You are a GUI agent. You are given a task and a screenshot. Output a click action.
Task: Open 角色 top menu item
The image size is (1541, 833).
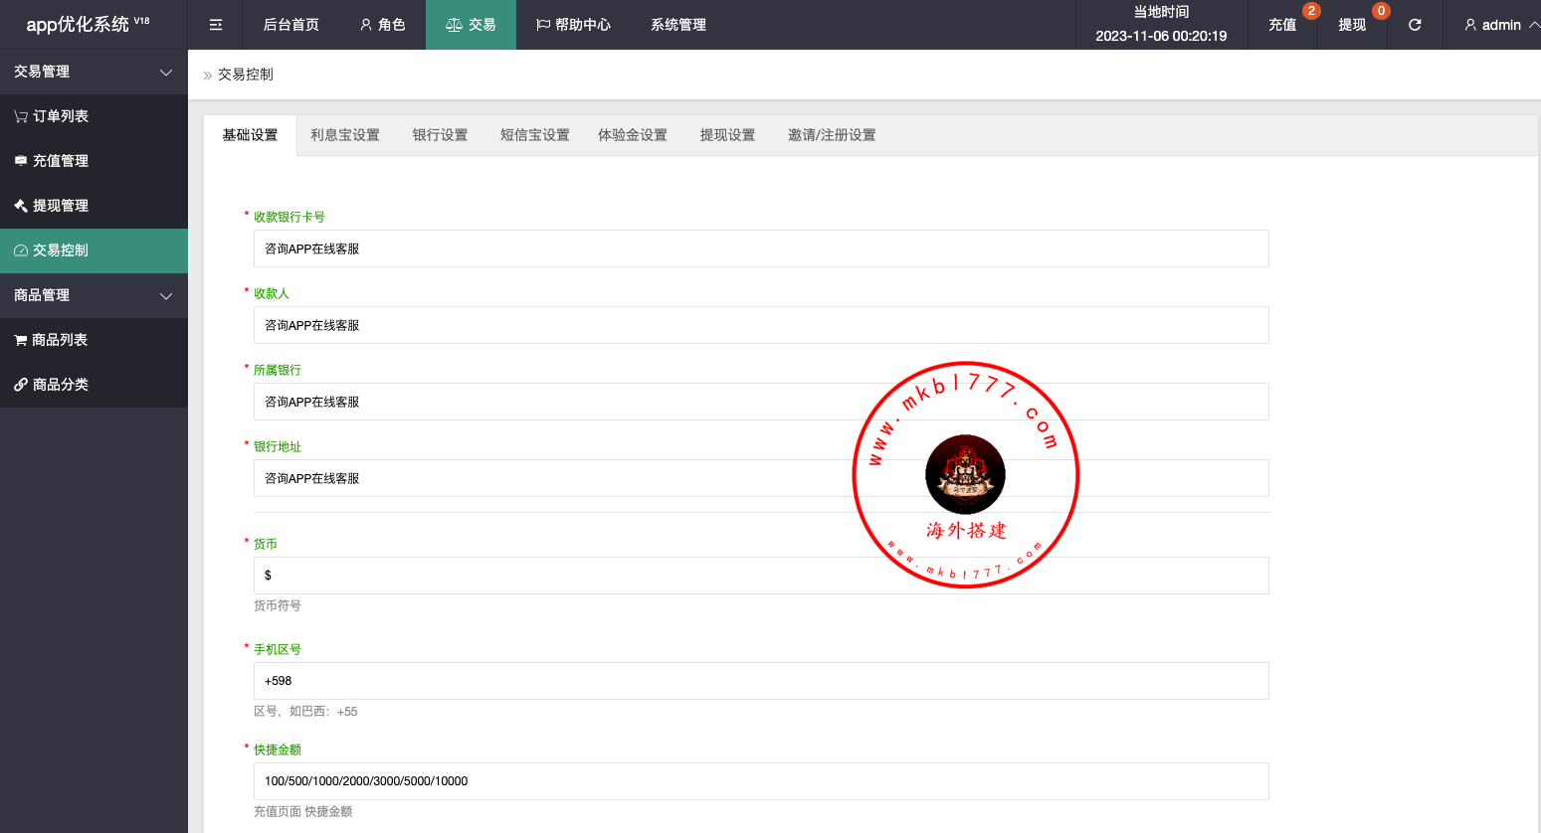point(383,25)
